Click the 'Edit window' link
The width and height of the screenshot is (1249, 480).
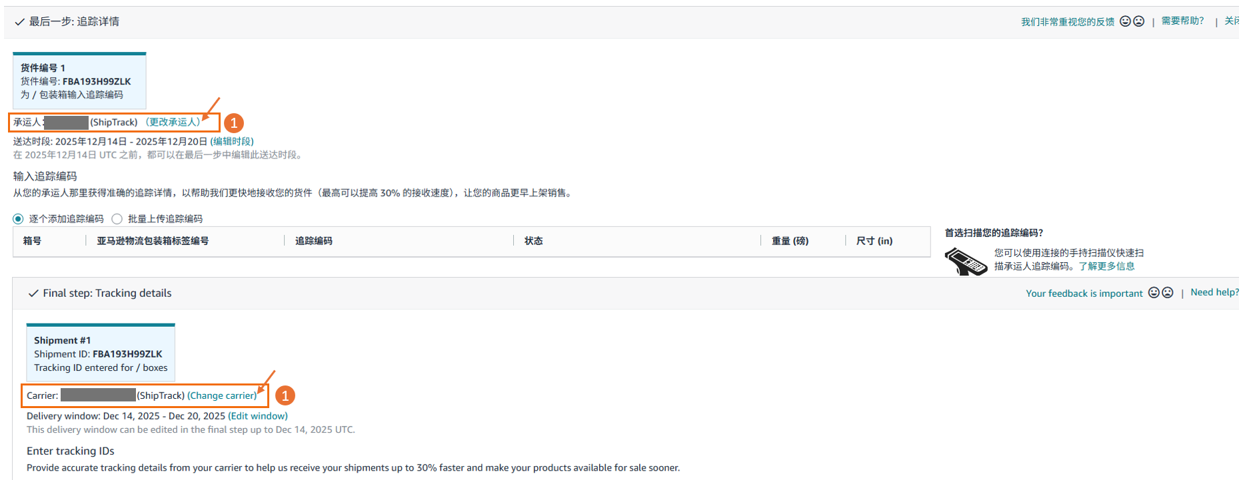click(x=258, y=416)
